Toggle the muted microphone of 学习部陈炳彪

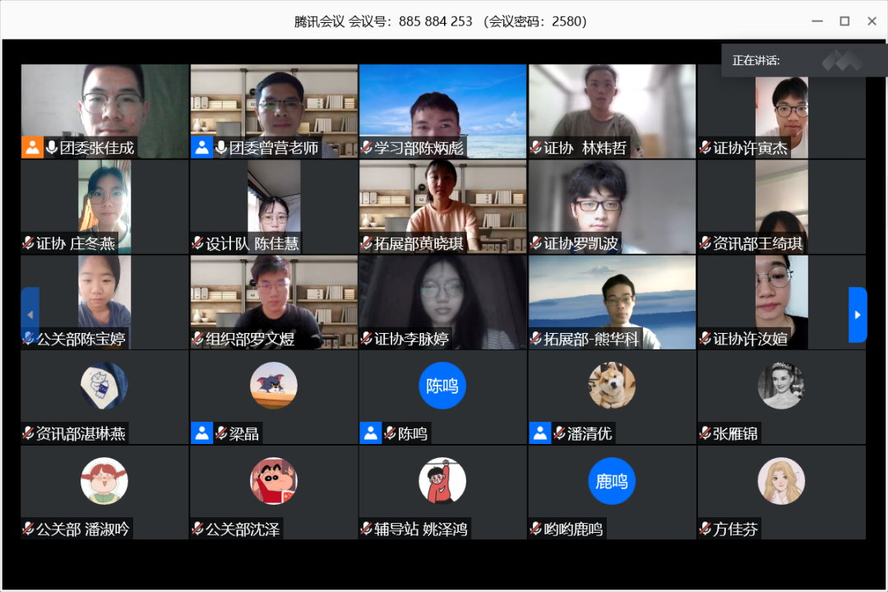[366, 148]
